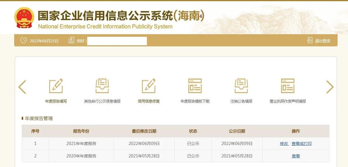Click the 2022年06月09日 last modified date cell
This screenshot has height=167, width=348.
144,144
